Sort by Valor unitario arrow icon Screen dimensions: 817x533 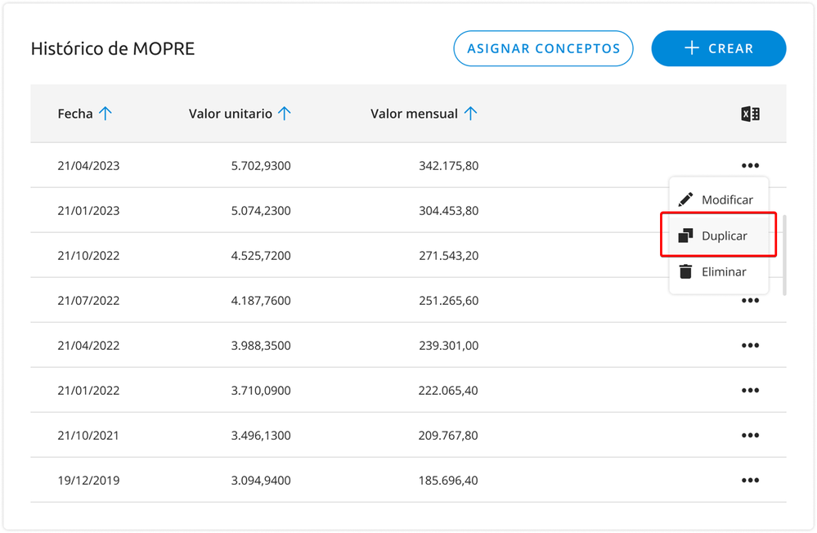point(285,114)
